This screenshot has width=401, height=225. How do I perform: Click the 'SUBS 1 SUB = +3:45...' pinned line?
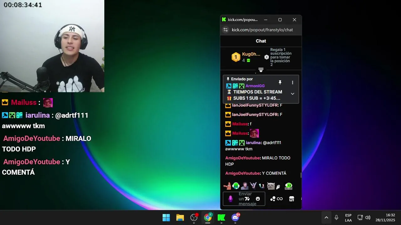257,98
